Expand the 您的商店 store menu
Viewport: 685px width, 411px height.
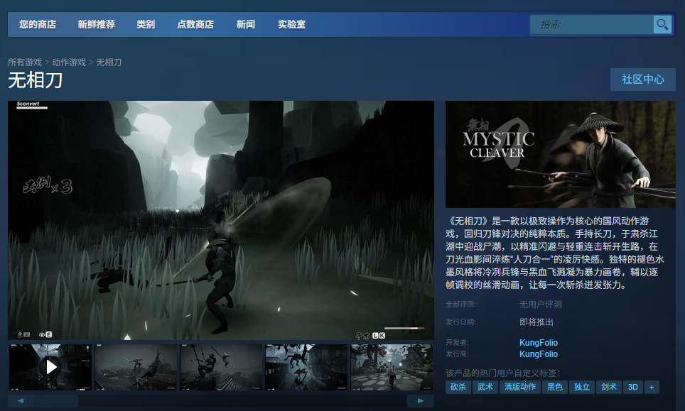(x=38, y=24)
